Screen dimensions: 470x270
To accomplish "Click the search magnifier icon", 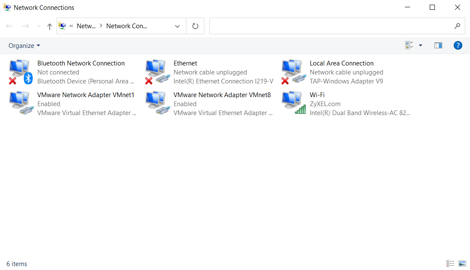I will click(457, 26).
